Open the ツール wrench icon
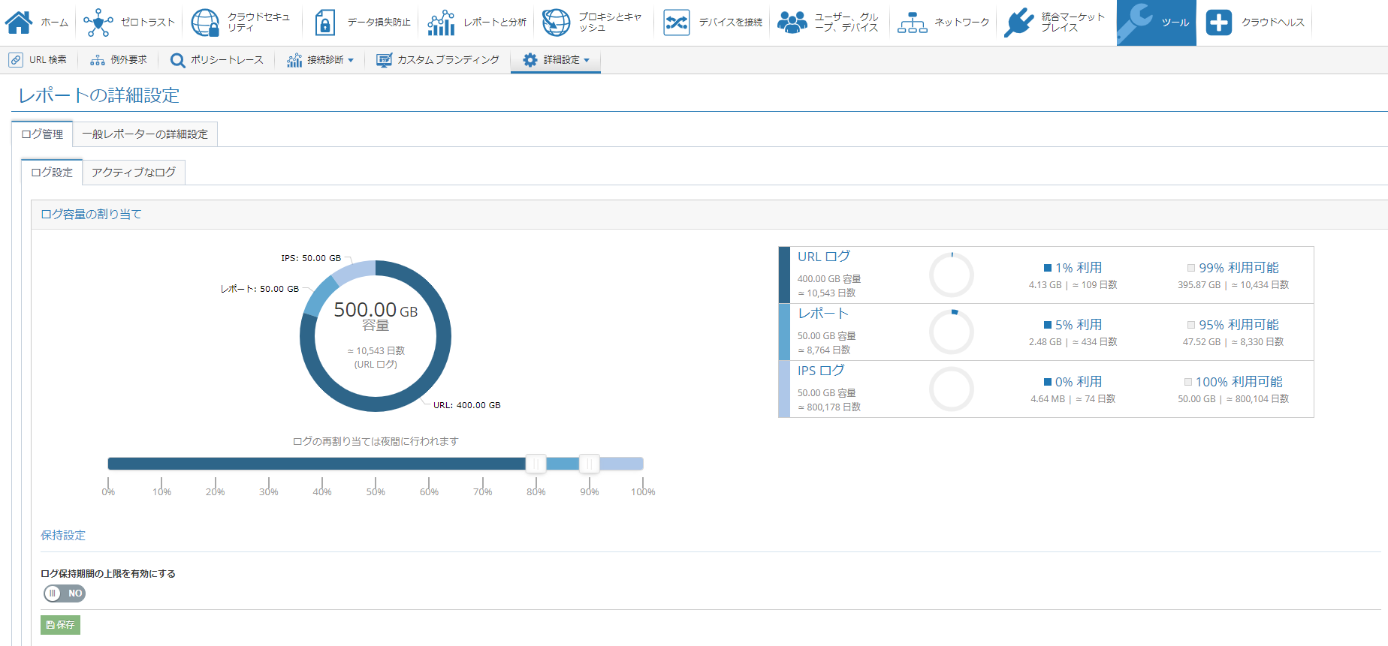The height and width of the screenshot is (646, 1388). (1136, 21)
